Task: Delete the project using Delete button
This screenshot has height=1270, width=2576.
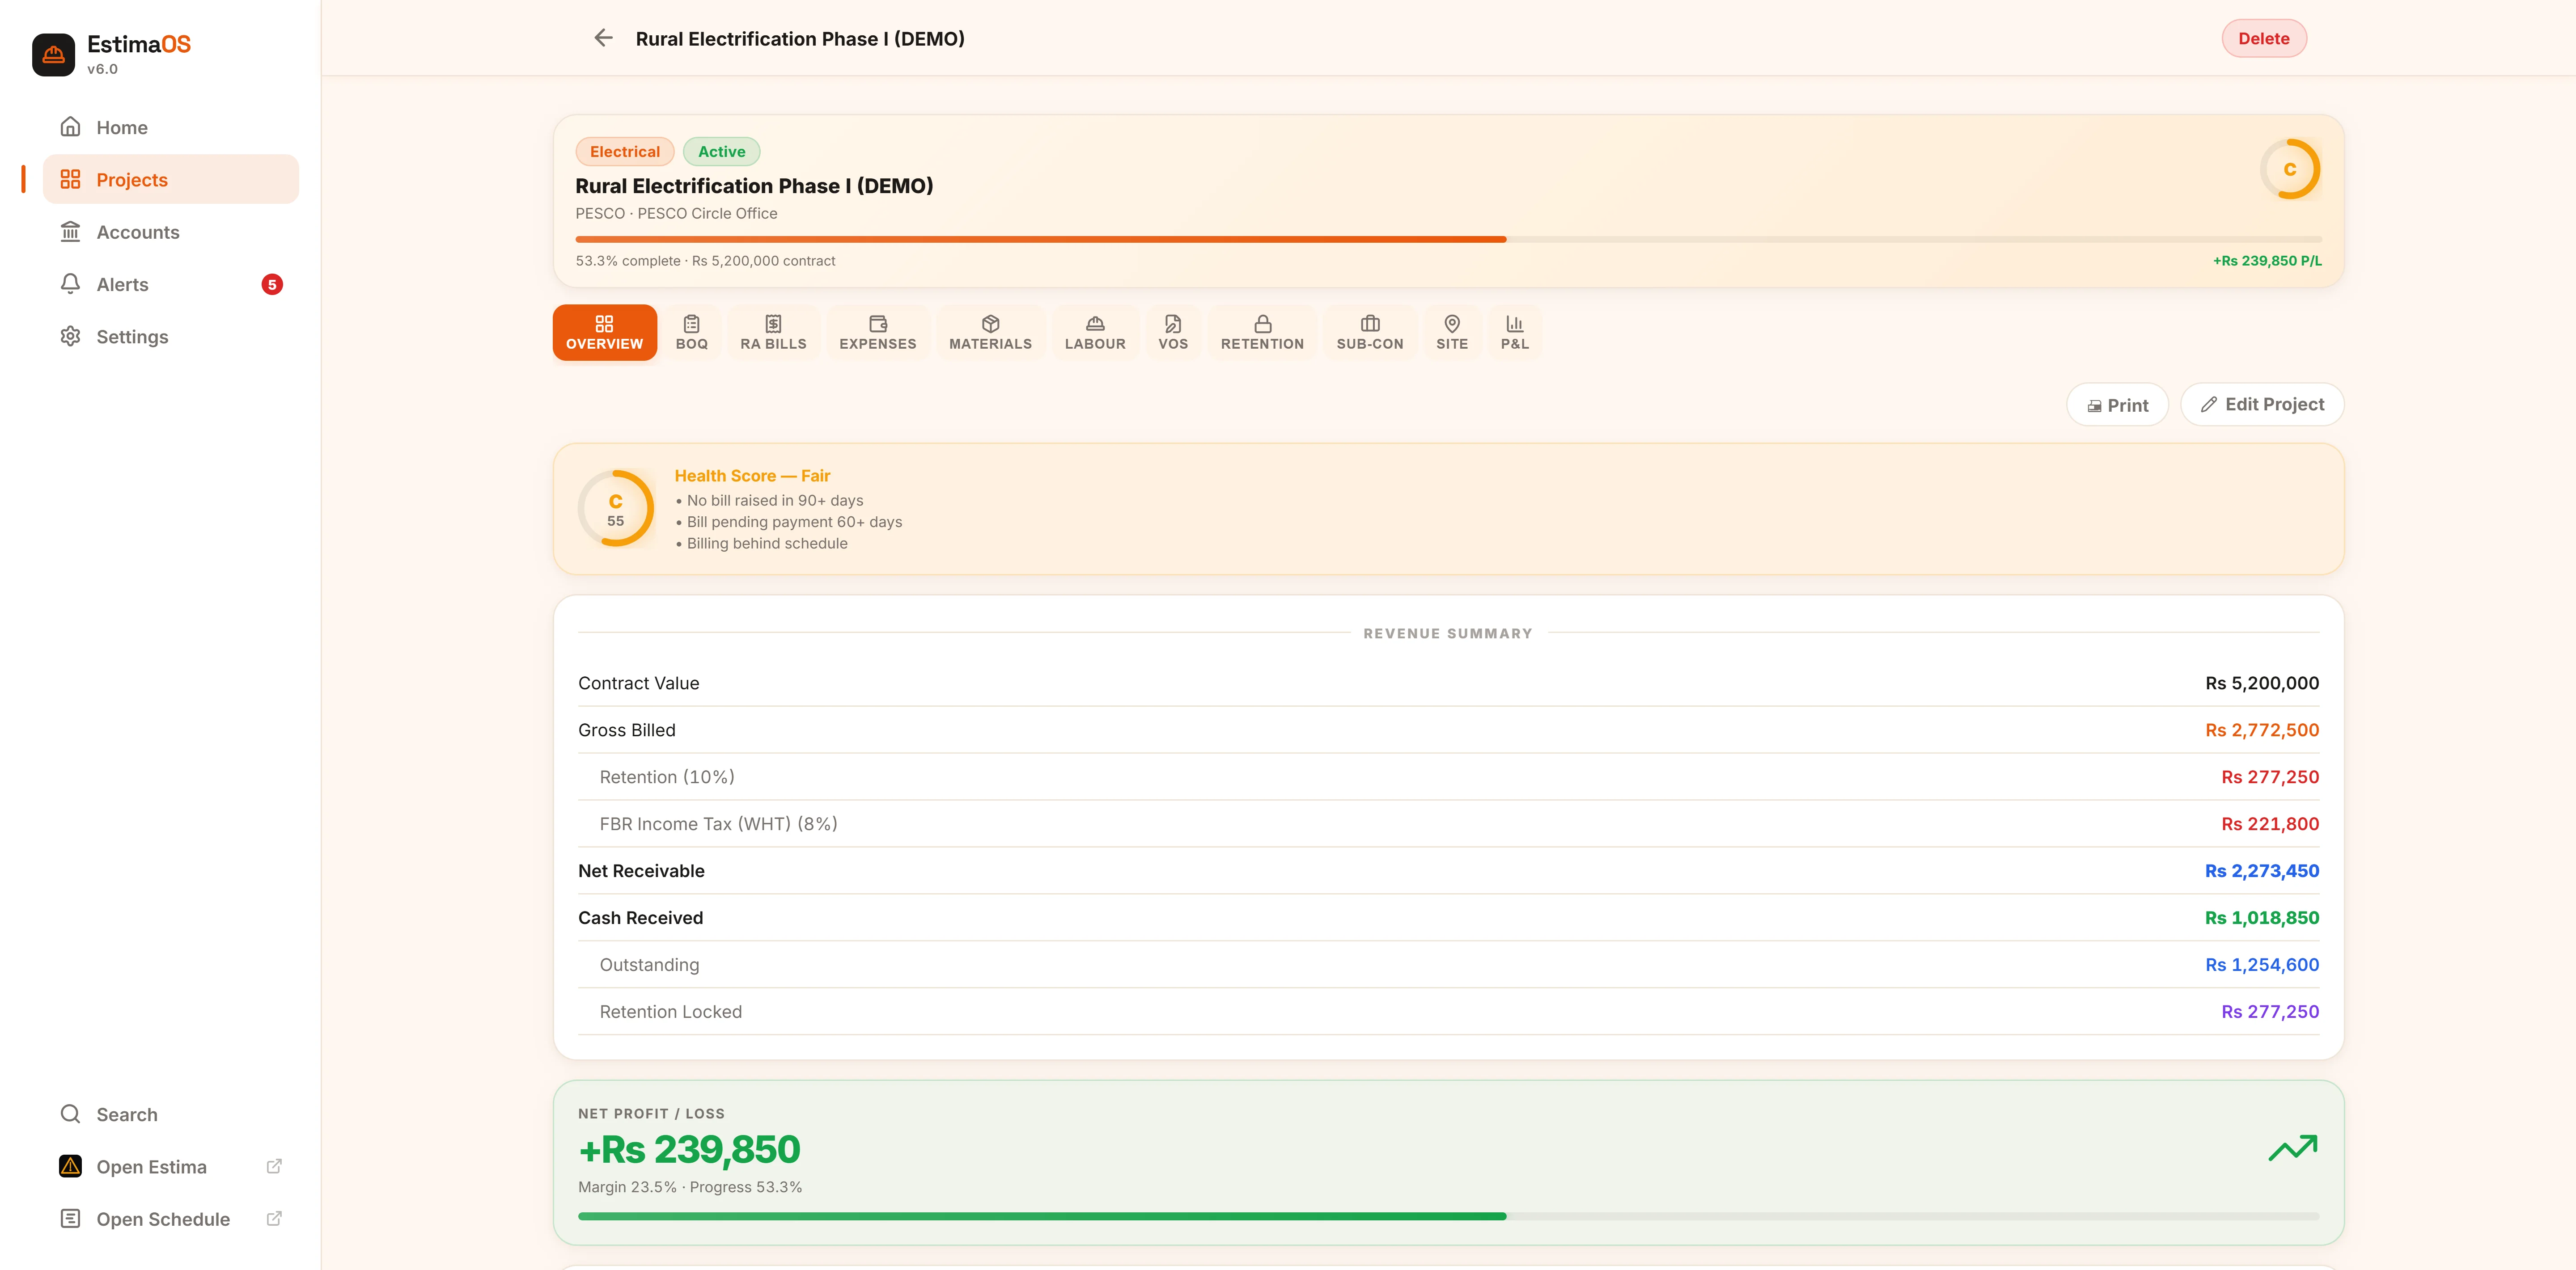Action: 2263,38
